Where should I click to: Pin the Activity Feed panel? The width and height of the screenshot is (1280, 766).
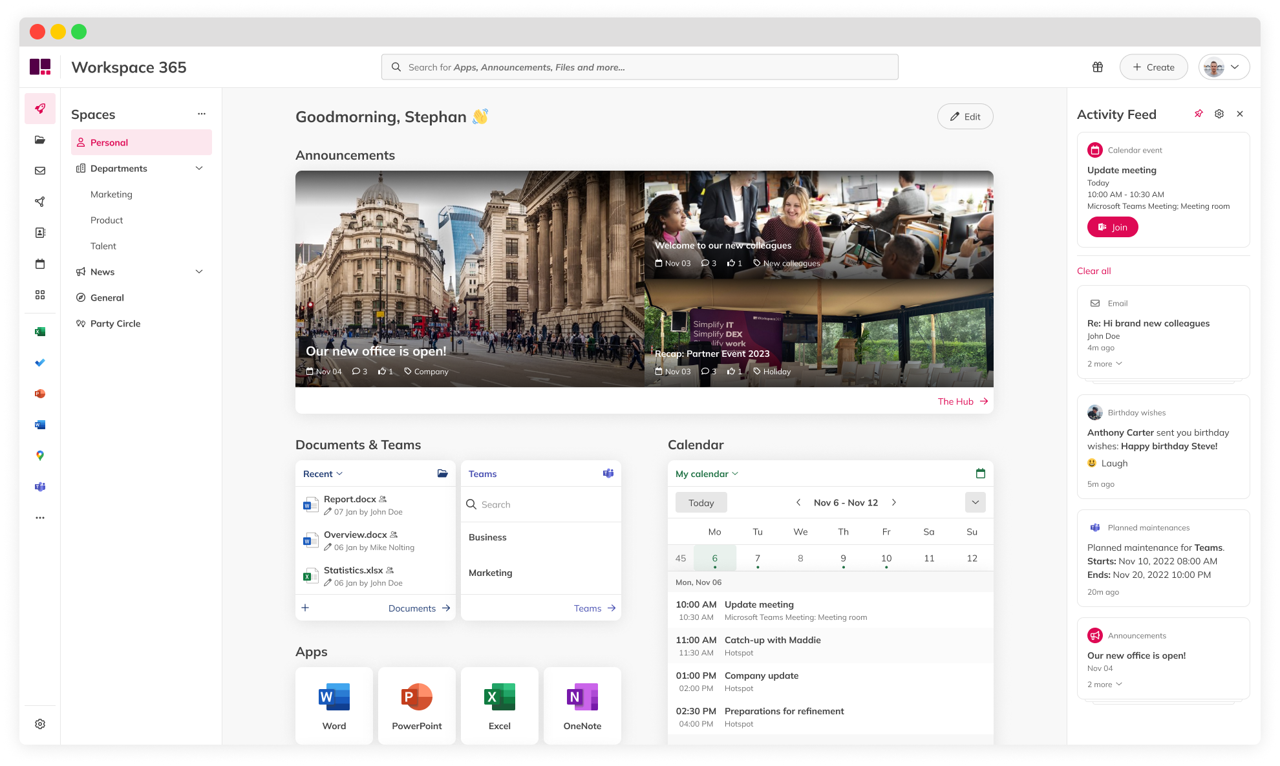tap(1199, 114)
